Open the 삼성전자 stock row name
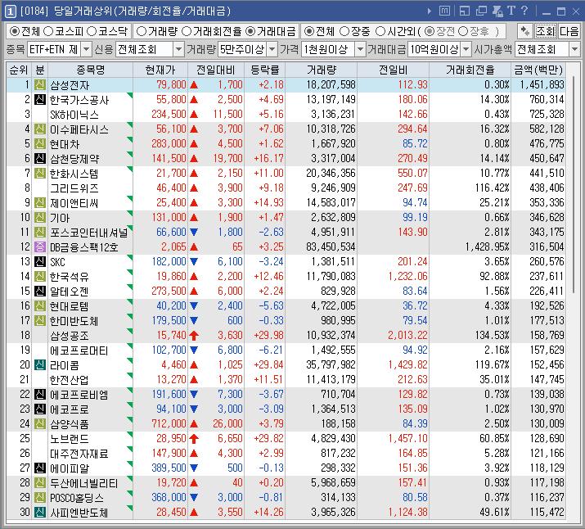 [70, 85]
